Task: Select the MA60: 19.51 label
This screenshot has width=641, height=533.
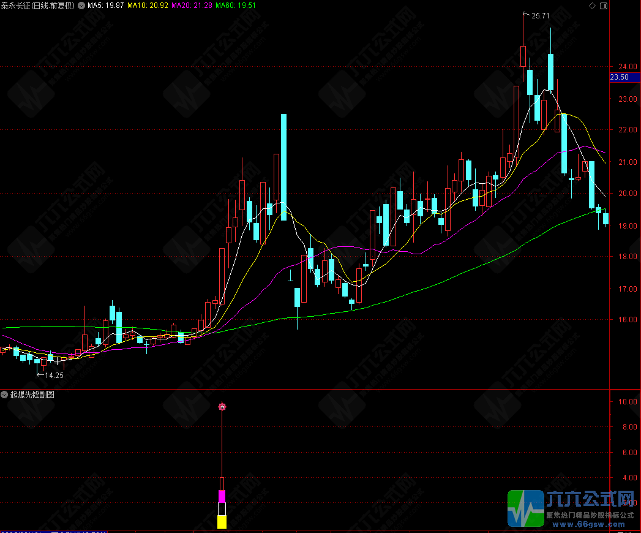Action: (x=236, y=6)
